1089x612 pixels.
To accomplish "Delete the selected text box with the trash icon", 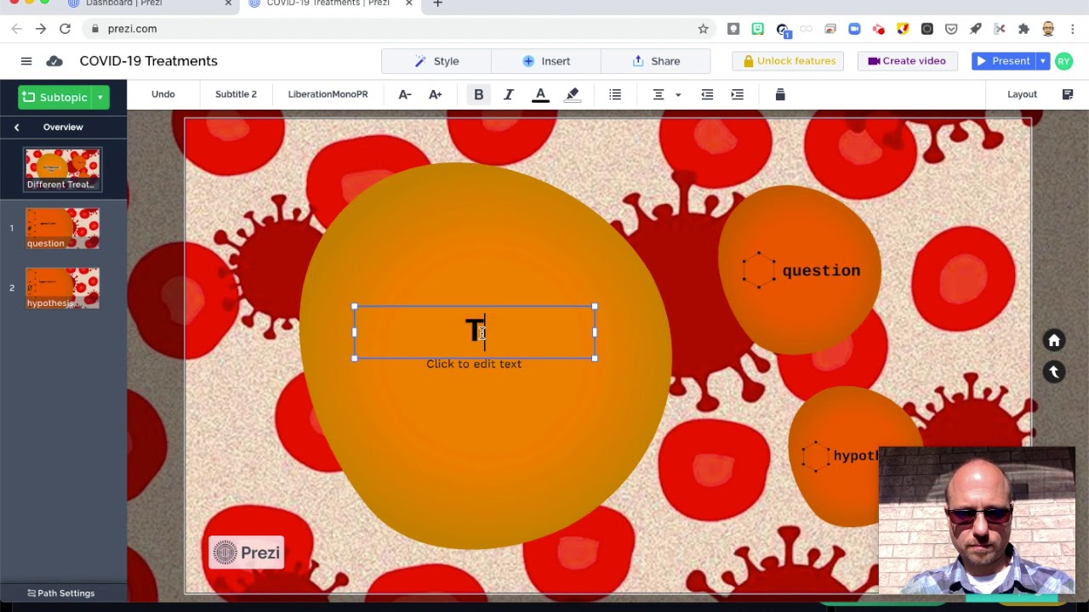I will [x=780, y=94].
